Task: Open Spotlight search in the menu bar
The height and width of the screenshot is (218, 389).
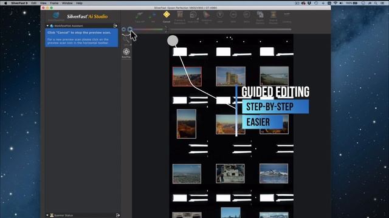Action: 376,3
